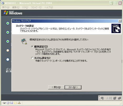
Task: Click the floppy disk status icon
Action: [12, 103]
